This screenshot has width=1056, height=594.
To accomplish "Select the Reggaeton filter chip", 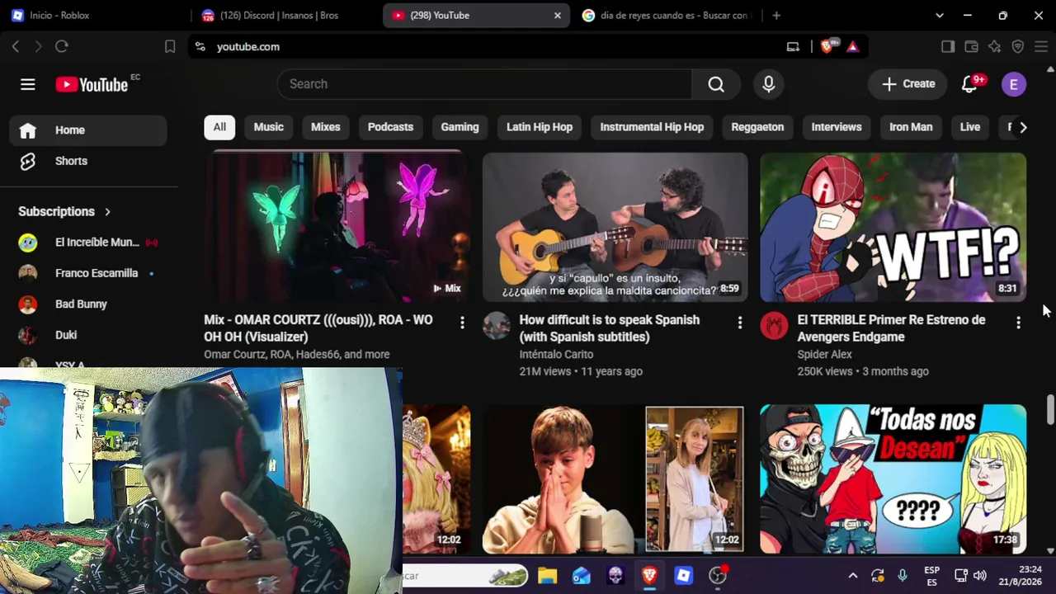I will click(x=757, y=127).
